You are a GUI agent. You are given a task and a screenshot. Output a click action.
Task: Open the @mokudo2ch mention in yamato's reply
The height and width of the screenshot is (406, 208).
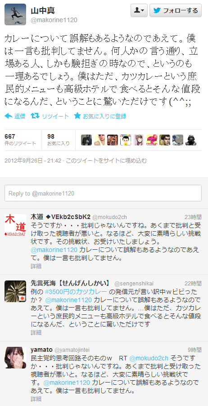149,358
